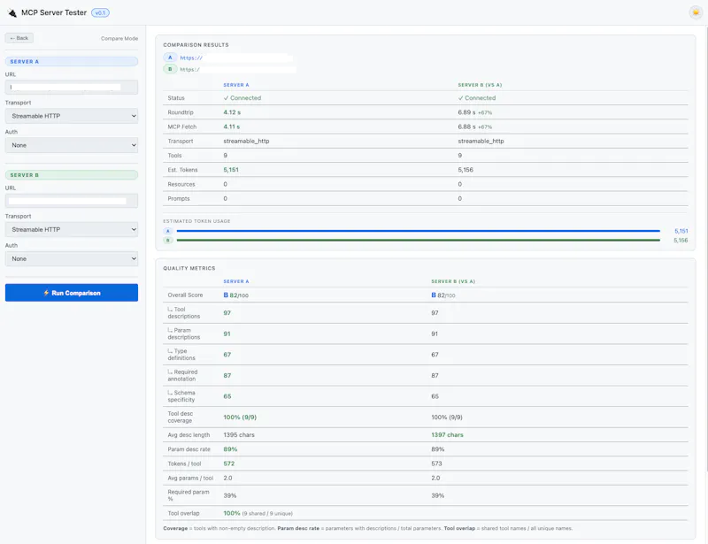Focus the Server B URL input field

(x=72, y=201)
